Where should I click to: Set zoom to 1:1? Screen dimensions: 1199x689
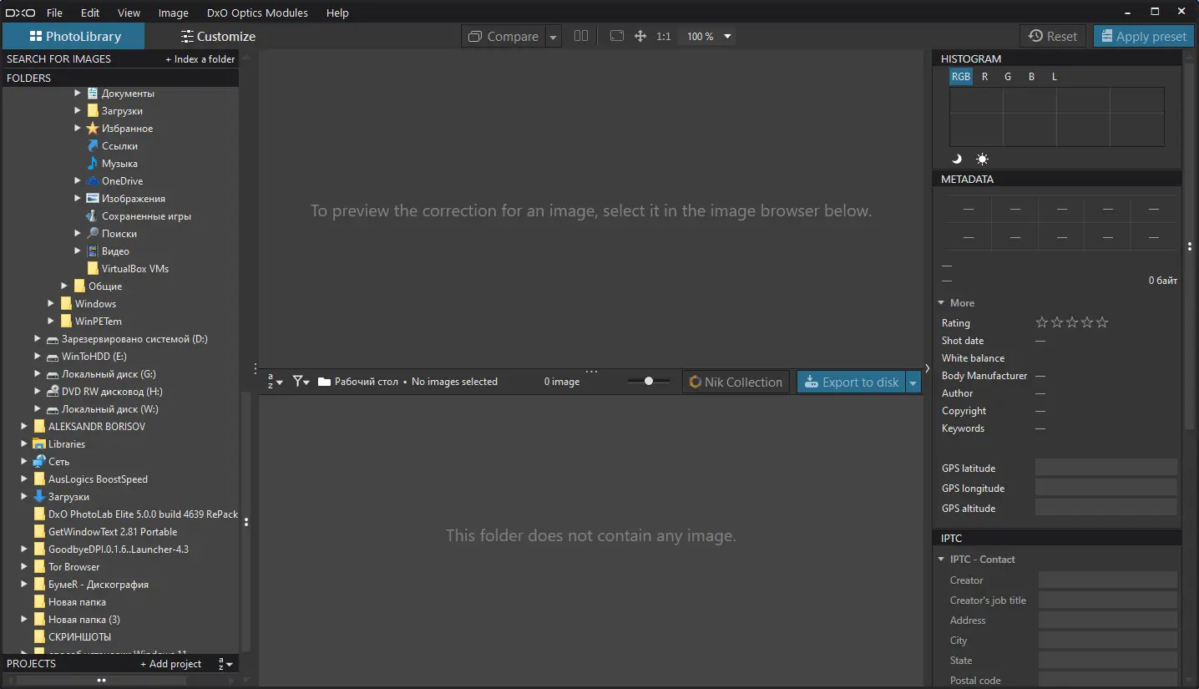point(664,37)
